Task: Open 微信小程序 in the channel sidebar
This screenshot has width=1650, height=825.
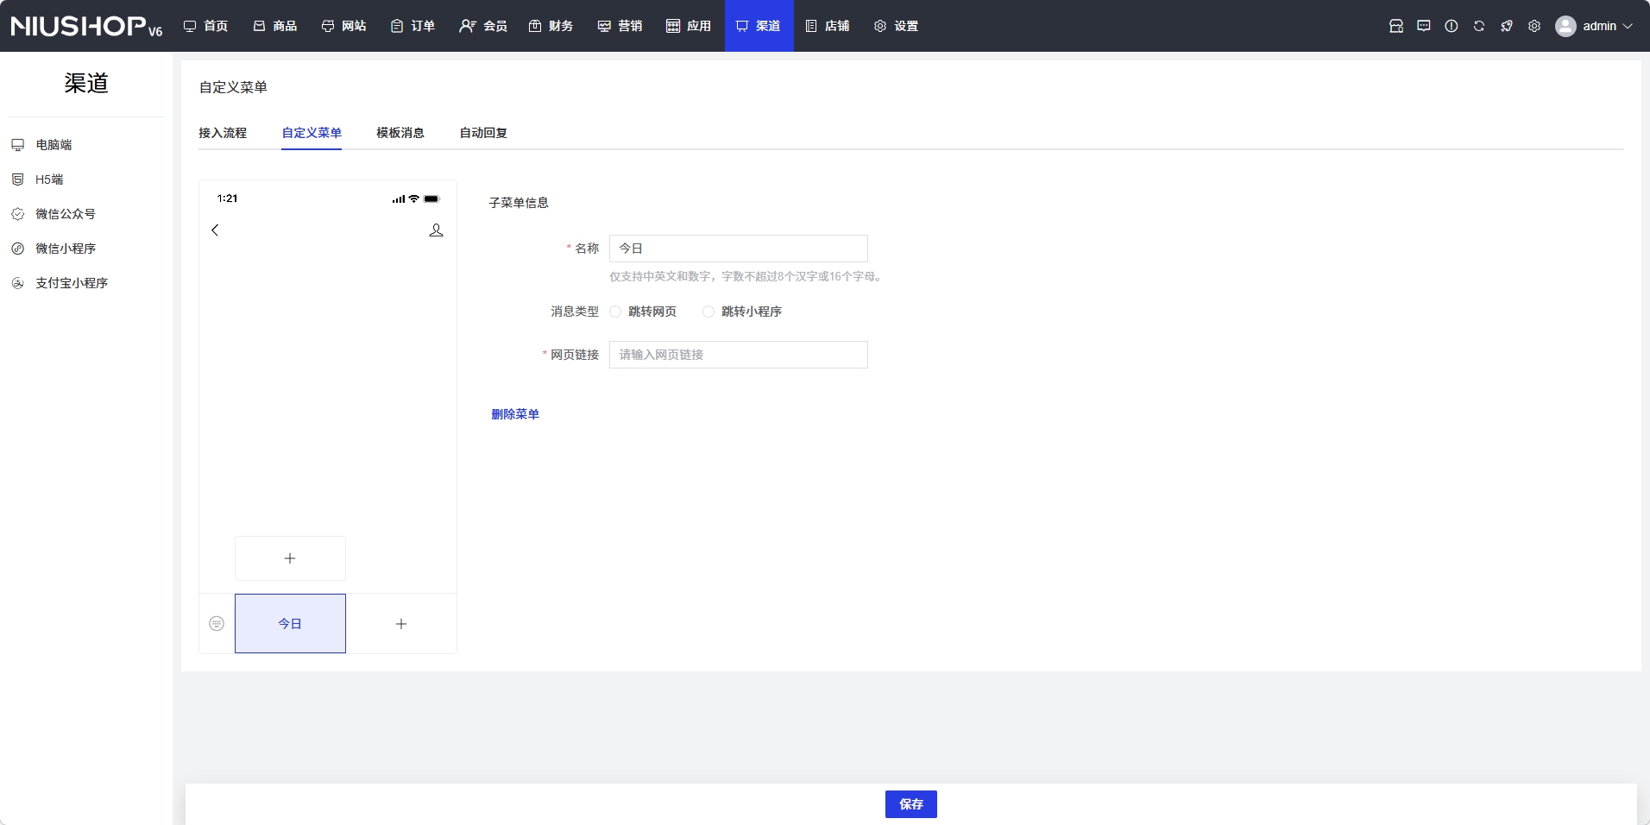Action: click(66, 249)
